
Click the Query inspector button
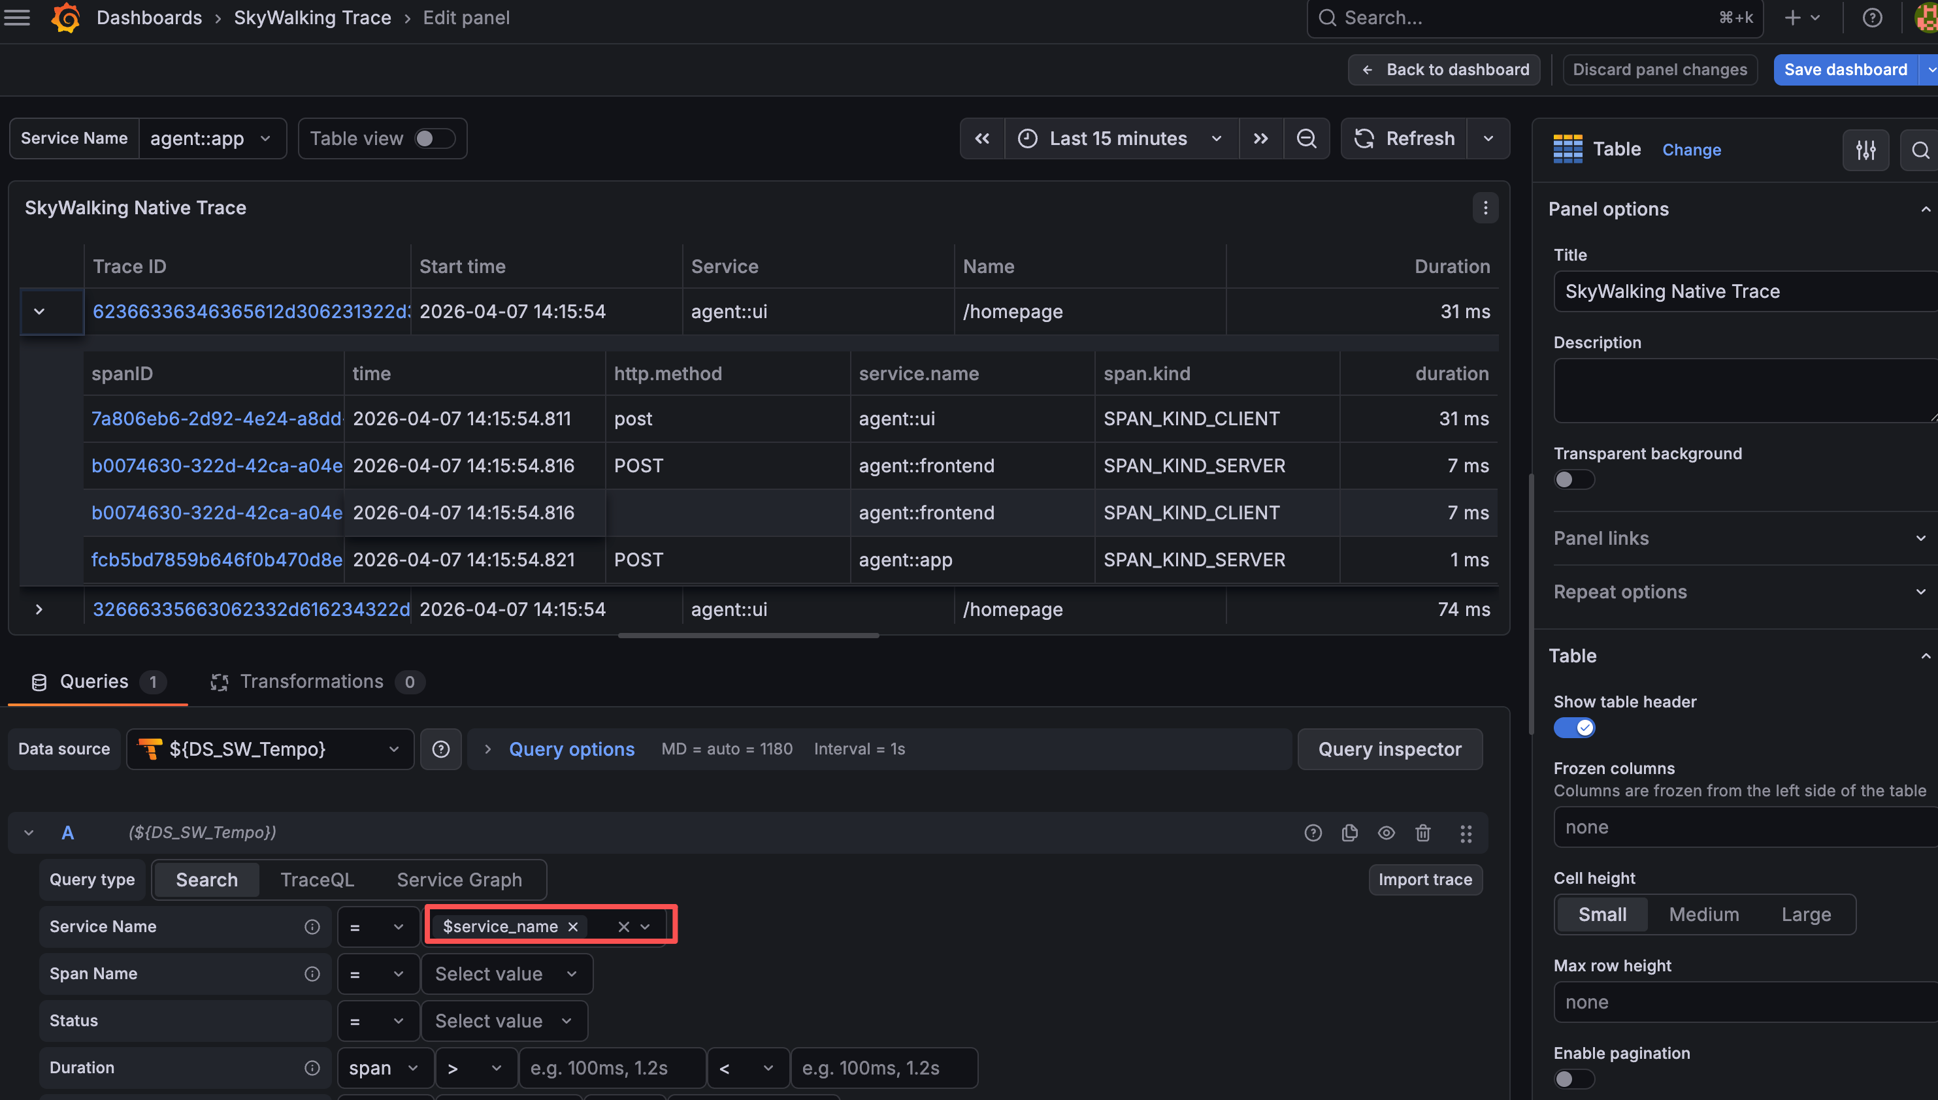[x=1390, y=749]
